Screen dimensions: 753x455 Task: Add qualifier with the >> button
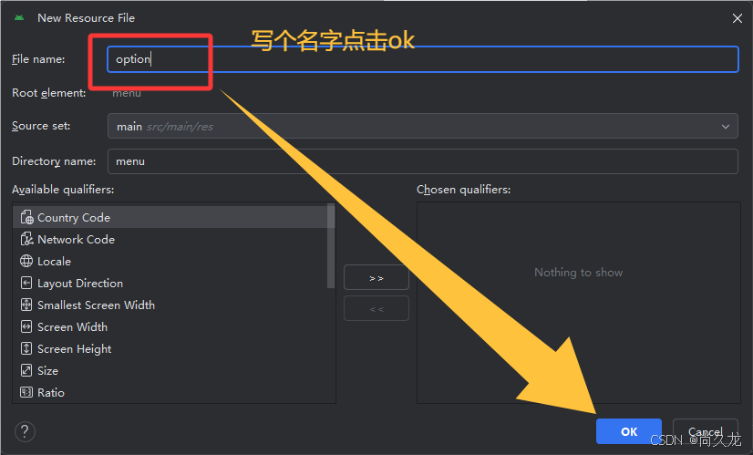click(x=376, y=278)
